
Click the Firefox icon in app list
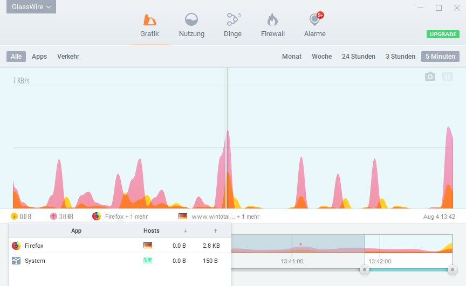point(16,246)
